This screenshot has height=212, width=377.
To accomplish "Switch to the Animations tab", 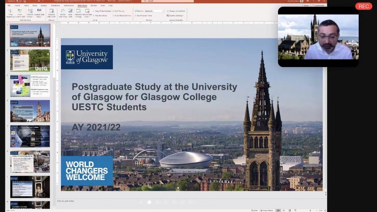I will [x=69, y=6].
